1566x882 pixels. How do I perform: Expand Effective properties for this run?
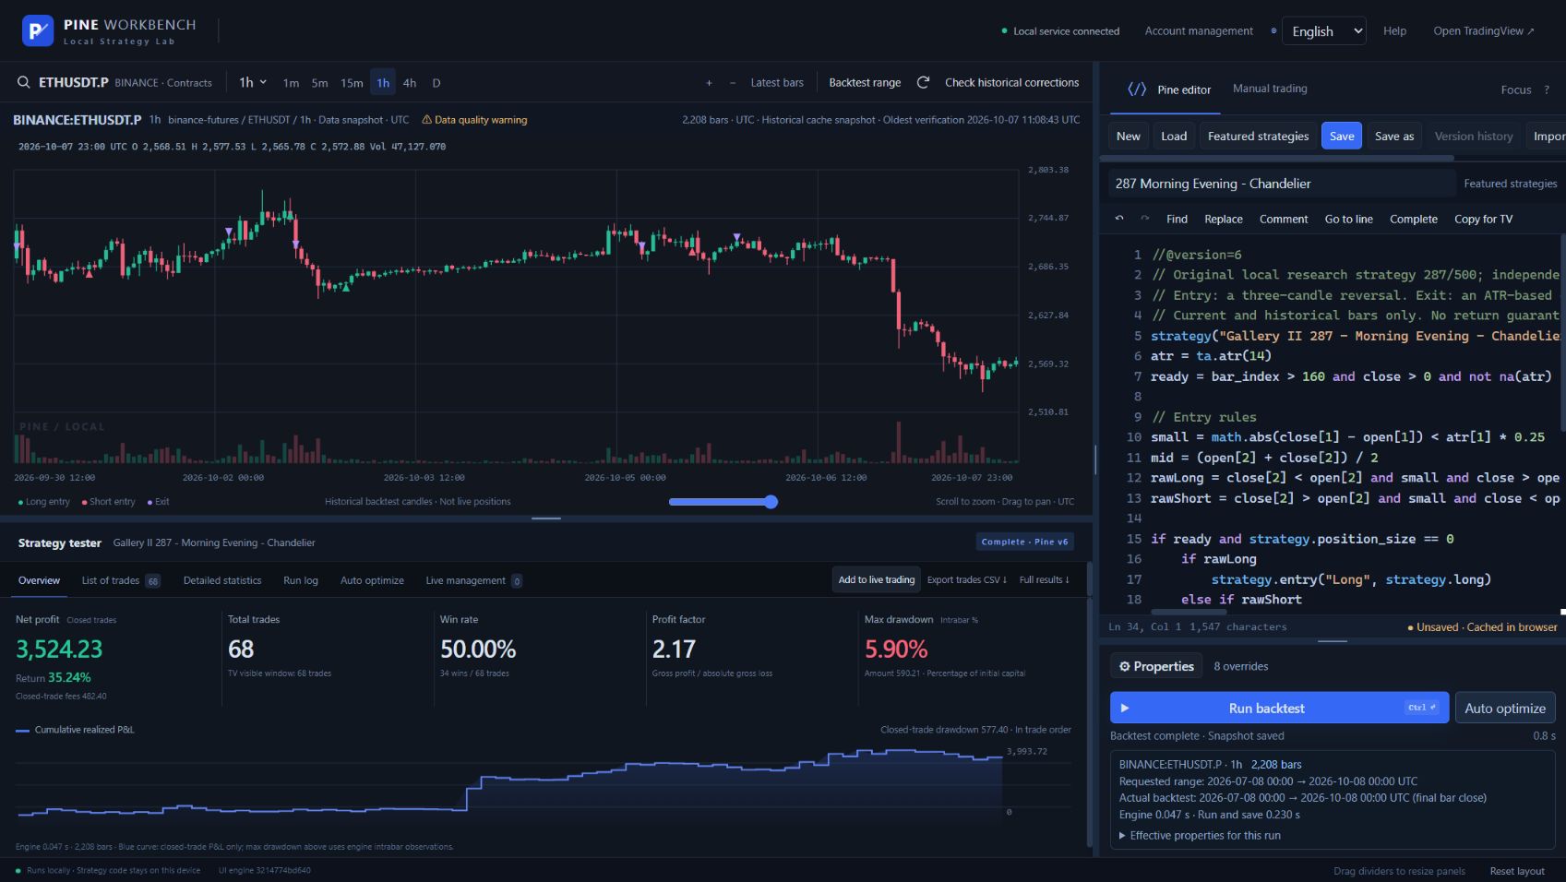[x=1200, y=836]
